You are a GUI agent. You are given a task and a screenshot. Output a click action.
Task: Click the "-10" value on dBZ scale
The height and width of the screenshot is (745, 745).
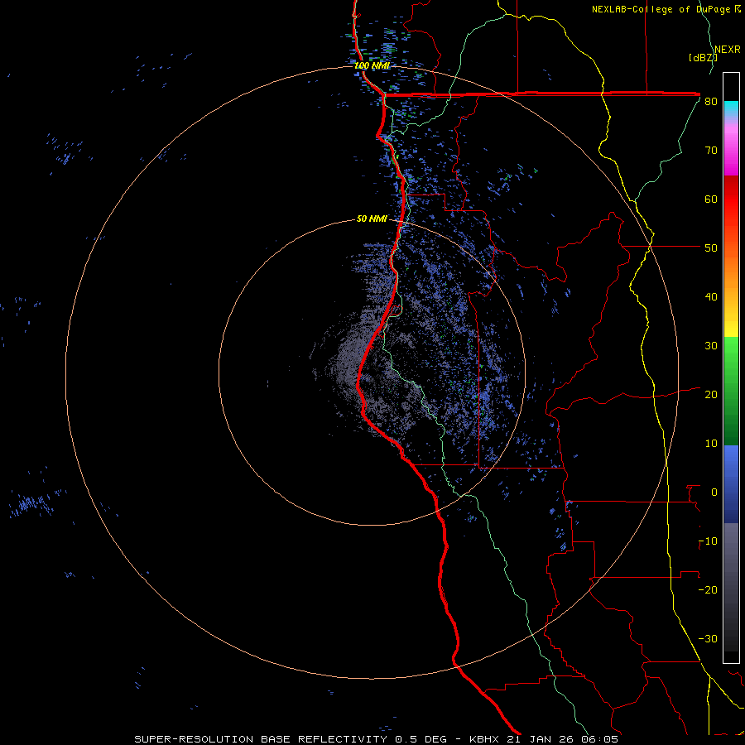[x=708, y=541]
